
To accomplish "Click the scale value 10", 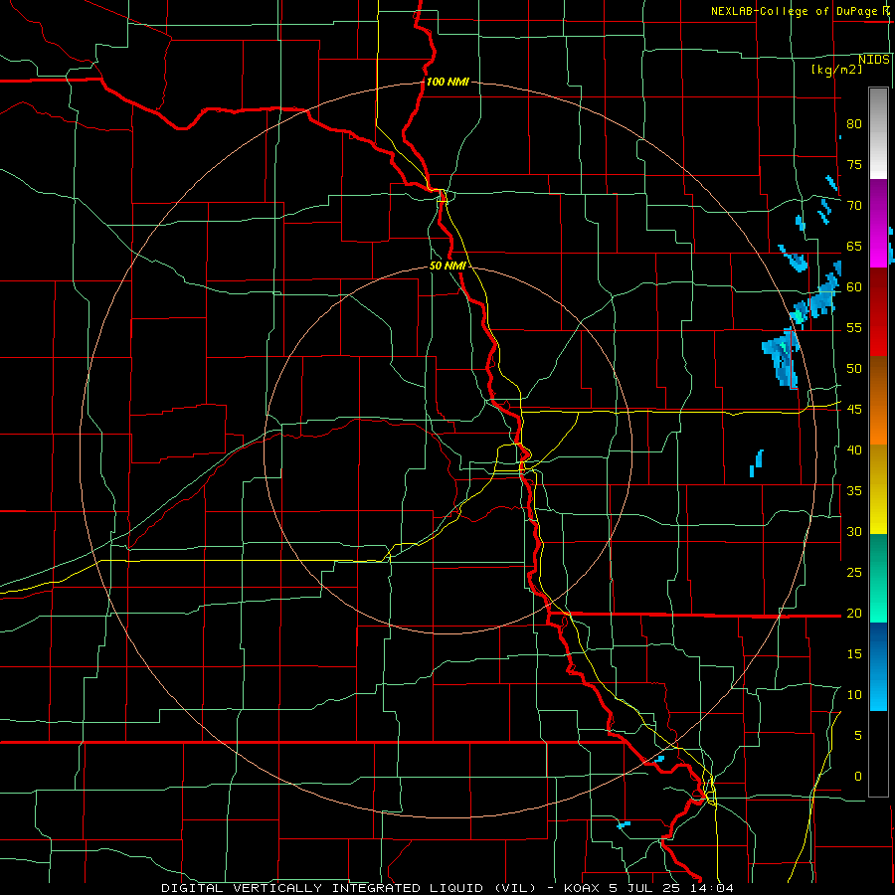I will point(854,695).
